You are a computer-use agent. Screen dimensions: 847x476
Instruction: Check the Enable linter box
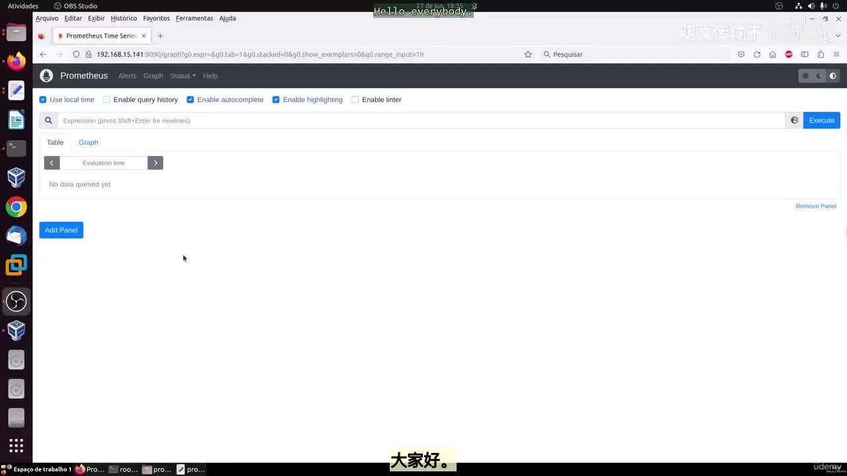355,100
